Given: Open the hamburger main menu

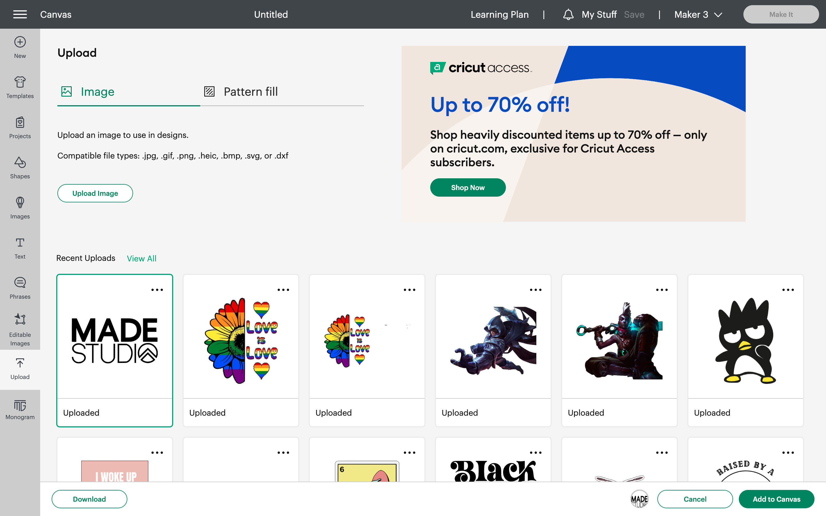Looking at the screenshot, I should 20,14.
